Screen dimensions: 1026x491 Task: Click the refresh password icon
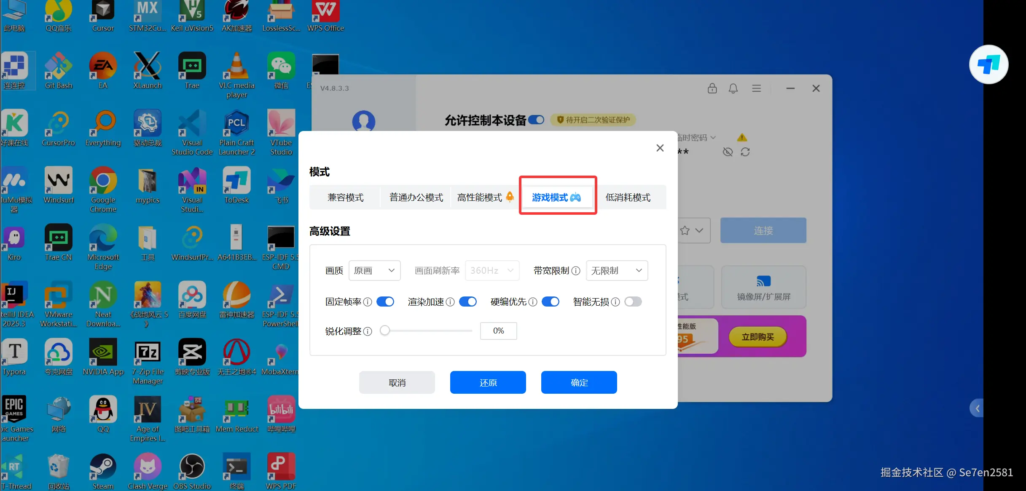click(x=745, y=152)
